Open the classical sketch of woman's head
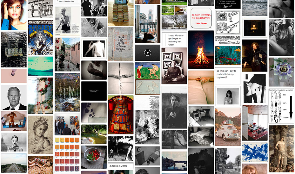The image size is (295, 174). click(41, 135)
